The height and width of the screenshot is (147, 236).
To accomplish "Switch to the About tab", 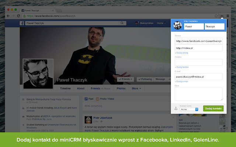I will click(81, 89).
